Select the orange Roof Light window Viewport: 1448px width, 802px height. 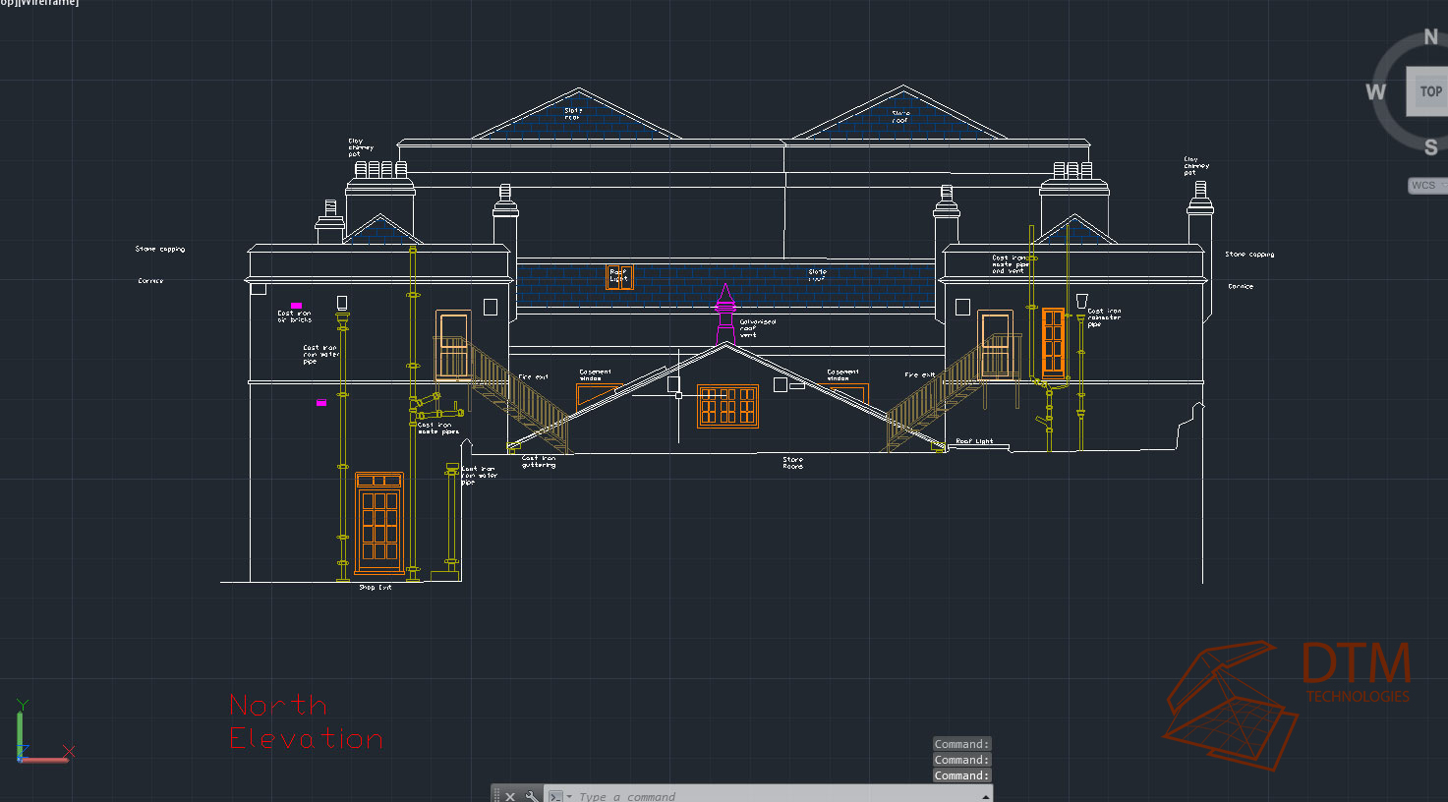(618, 276)
